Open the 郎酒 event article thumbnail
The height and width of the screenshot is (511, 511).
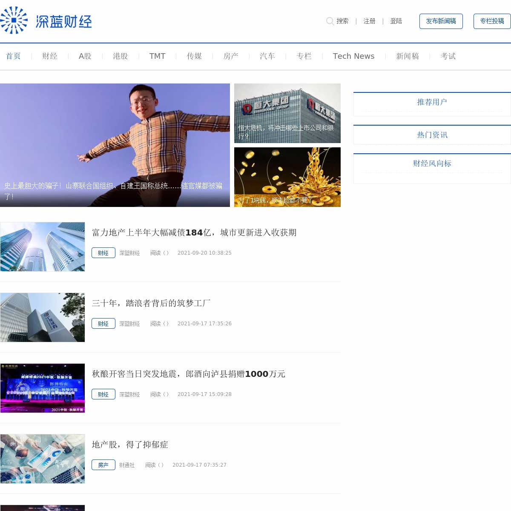coord(43,388)
